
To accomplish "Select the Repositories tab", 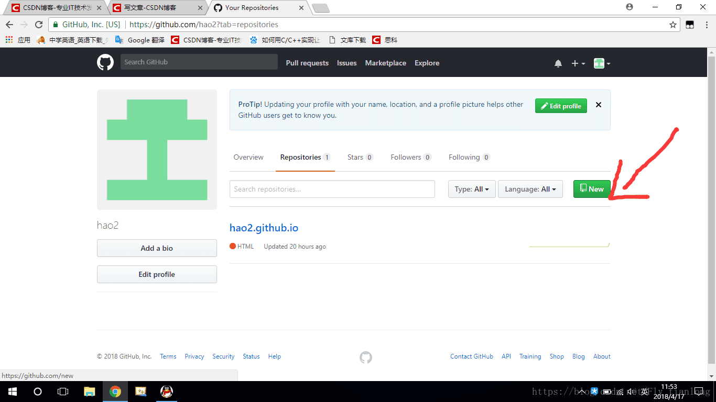I will pos(305,157).
